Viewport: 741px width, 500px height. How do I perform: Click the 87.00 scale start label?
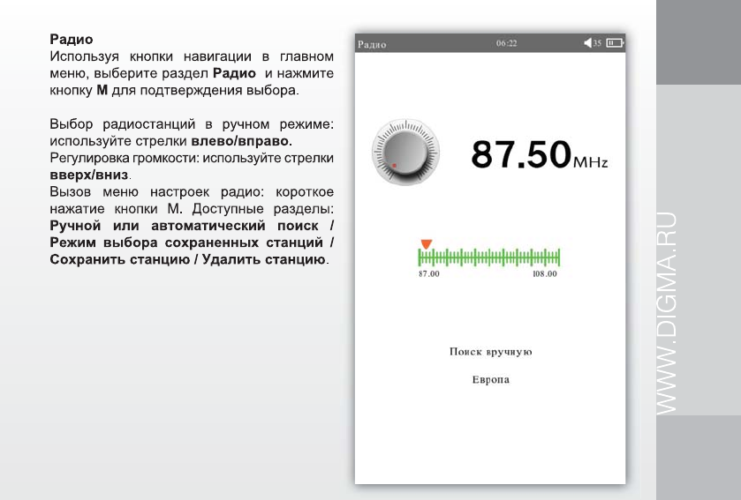[429, 273]
